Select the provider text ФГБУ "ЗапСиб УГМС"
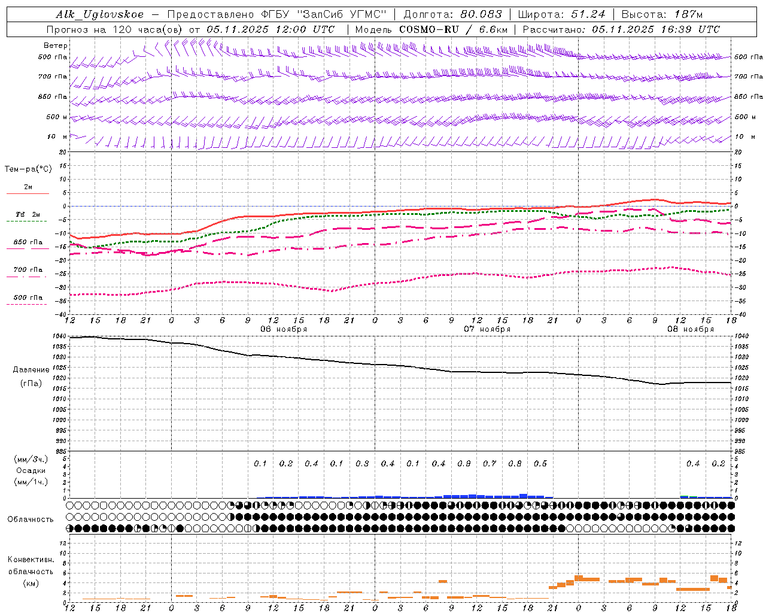Image resolution: width=766 pixels, height=613 pixels. coord(324,14)
